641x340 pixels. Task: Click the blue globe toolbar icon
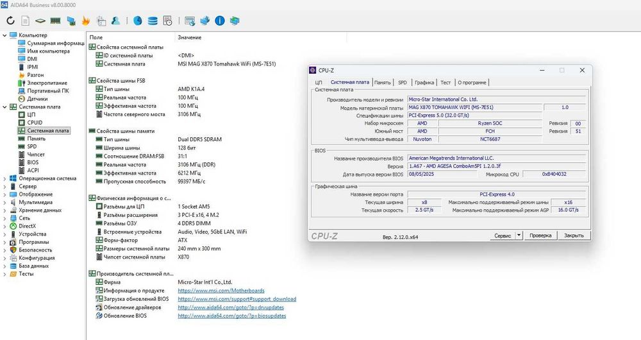point(138,21)
